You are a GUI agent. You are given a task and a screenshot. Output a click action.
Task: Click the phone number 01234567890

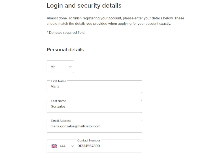89,146
